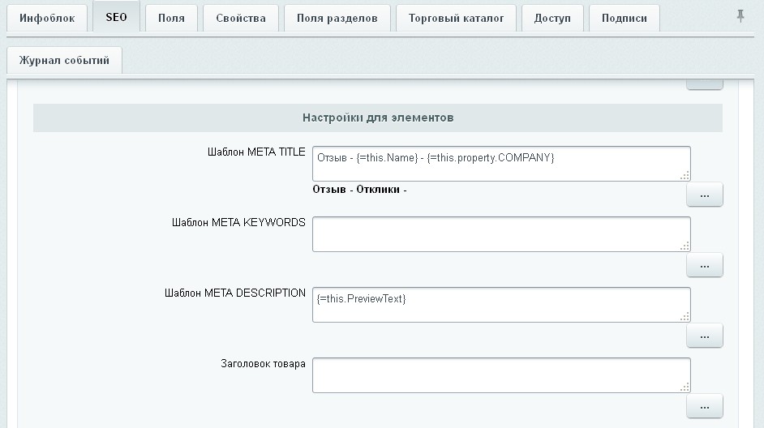Show the Журнал событий tab
The image size is (764, 428).
click(64, 60)
